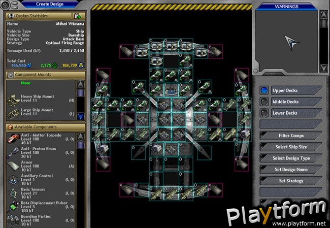
Task: Click the armor plate slot at ship's bottom-left corner
Action: point(126,190)
